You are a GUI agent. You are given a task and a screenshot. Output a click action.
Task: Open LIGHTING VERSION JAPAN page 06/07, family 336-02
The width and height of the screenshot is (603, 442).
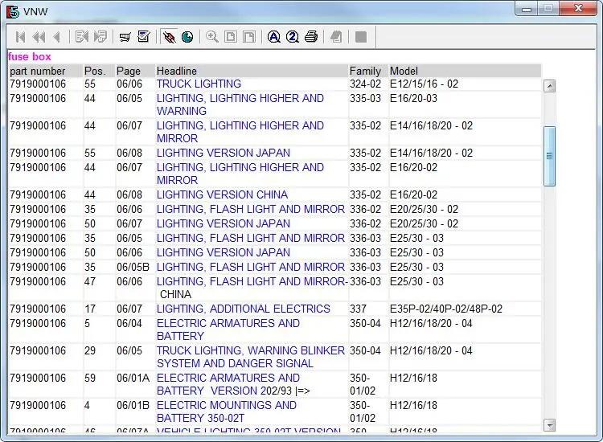(x=223, y=223)
